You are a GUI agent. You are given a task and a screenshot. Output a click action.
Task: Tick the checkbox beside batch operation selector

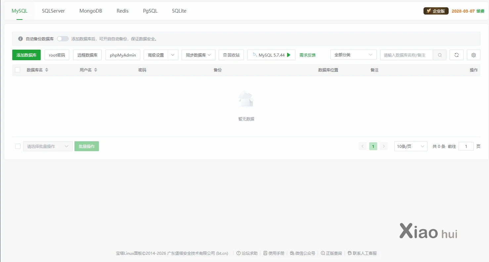18,146
